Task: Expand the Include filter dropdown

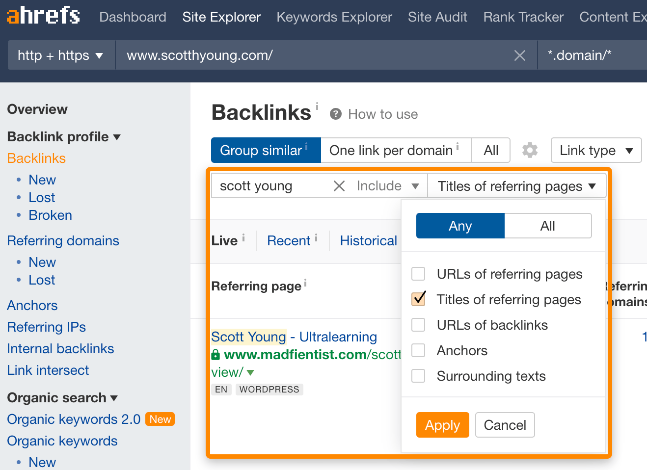Action: coord(388,186)
